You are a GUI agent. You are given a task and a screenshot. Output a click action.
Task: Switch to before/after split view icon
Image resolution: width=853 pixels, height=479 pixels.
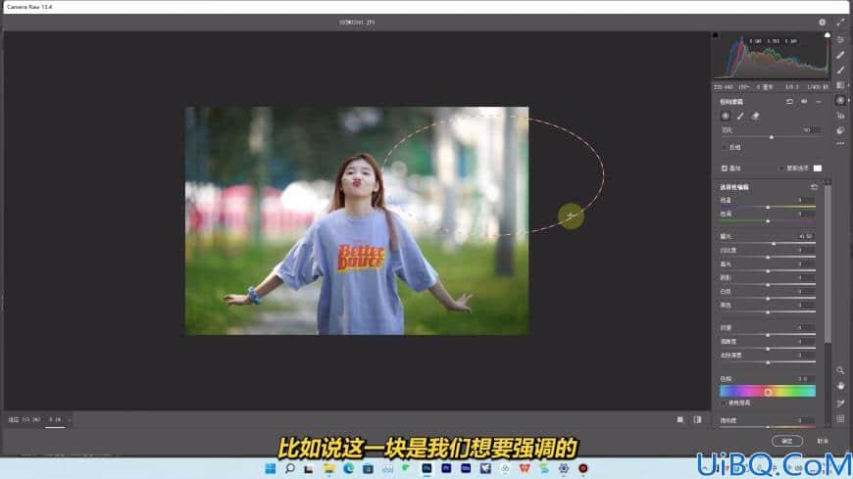click(697, 419)
